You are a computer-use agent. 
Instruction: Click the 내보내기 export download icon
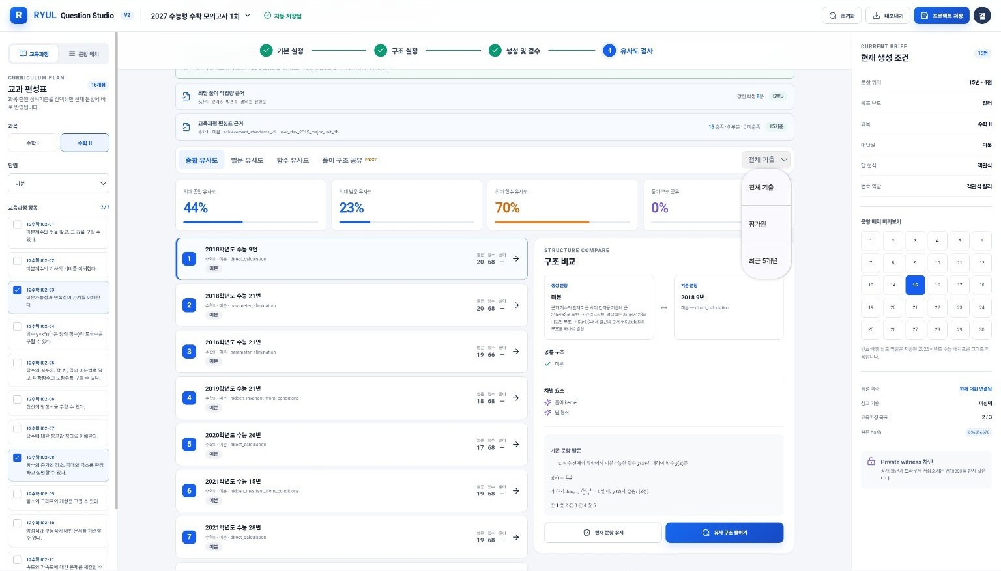pyautogui.click(x=877, y=16)
